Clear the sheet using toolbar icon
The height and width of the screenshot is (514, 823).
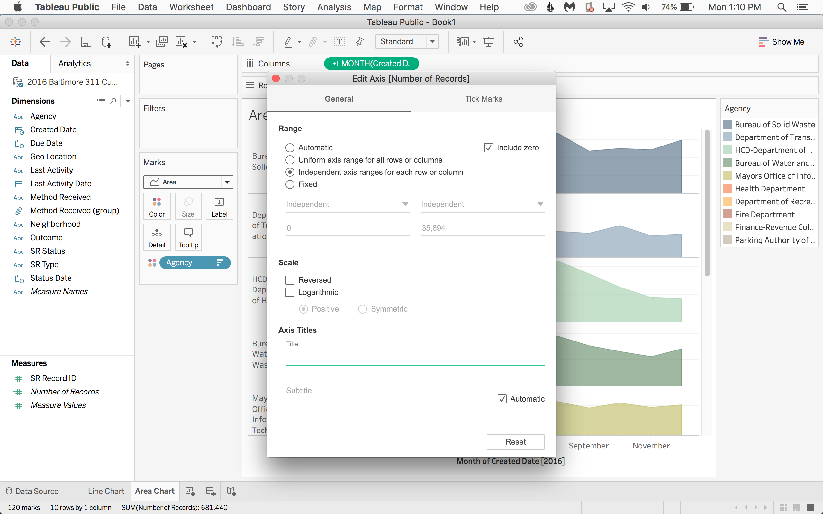(181, 42)
